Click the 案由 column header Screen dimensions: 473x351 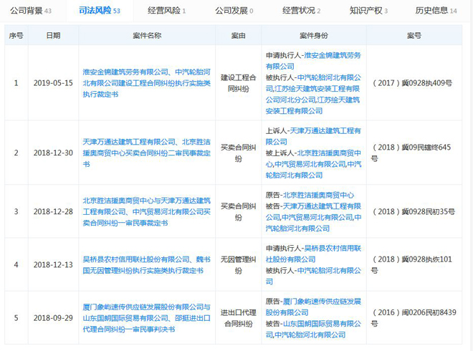click(x=239, y=36)
